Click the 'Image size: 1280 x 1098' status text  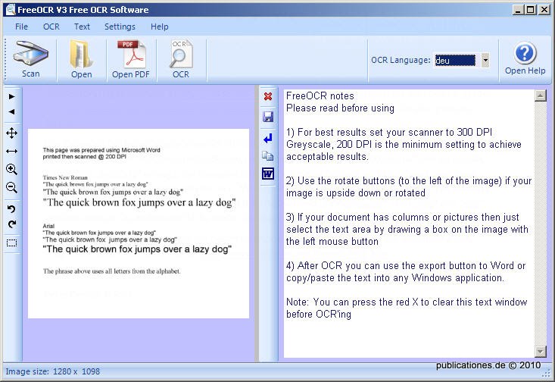coord(53,371)
